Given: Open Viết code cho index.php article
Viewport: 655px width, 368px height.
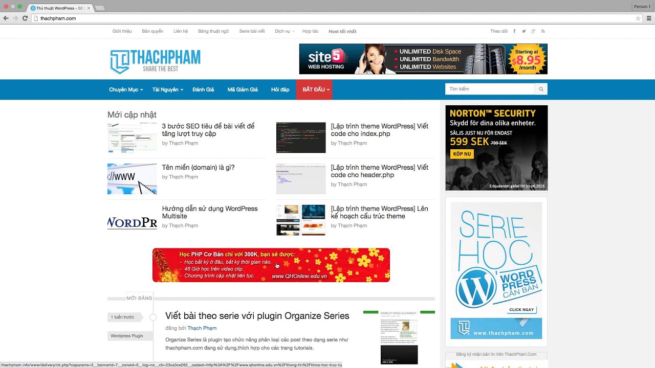Looking at the screenshot, I should pos(380,130).
